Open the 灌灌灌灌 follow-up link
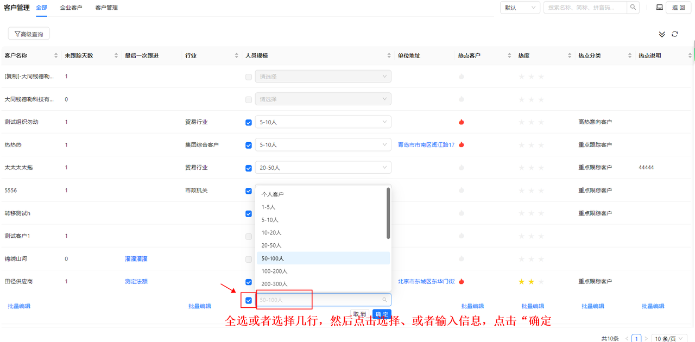This screenshot has width=695, height=342. 136,259
